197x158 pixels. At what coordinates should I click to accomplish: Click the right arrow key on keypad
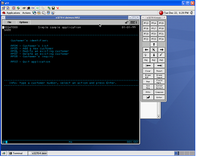161,50
